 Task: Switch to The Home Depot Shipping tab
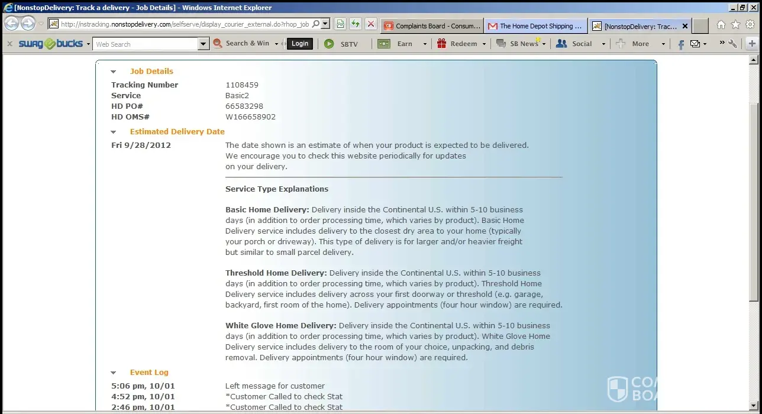click(x=535, y=26)
